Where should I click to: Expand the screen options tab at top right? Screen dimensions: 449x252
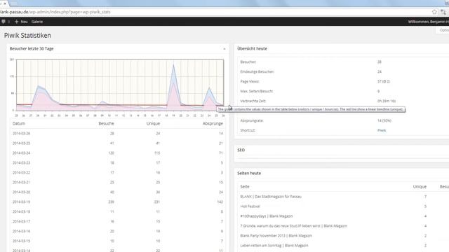click(443, 30)
